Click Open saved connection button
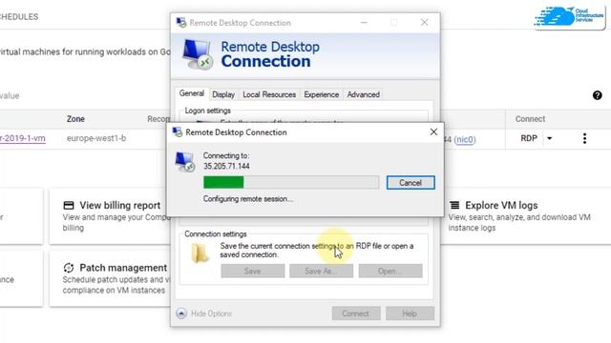Screen dimensions: 611x343 tap(390, 271)
